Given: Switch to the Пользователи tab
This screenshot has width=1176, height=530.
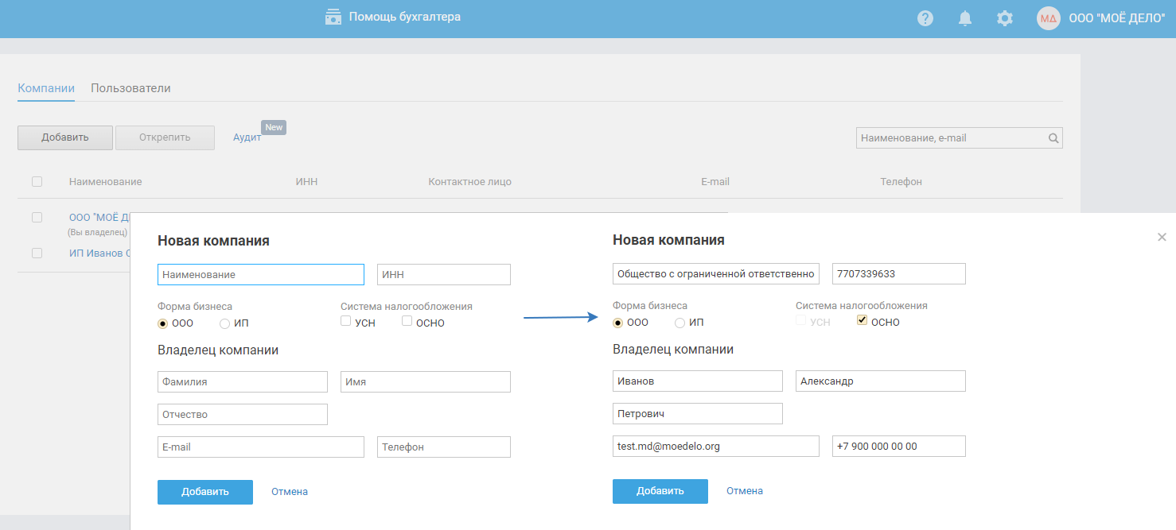Looking at the screenshot, I should tap(130, 88).
